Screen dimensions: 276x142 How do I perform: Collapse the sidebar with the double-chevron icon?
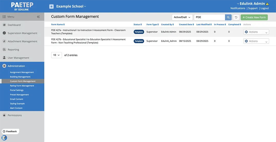[38, 17]
